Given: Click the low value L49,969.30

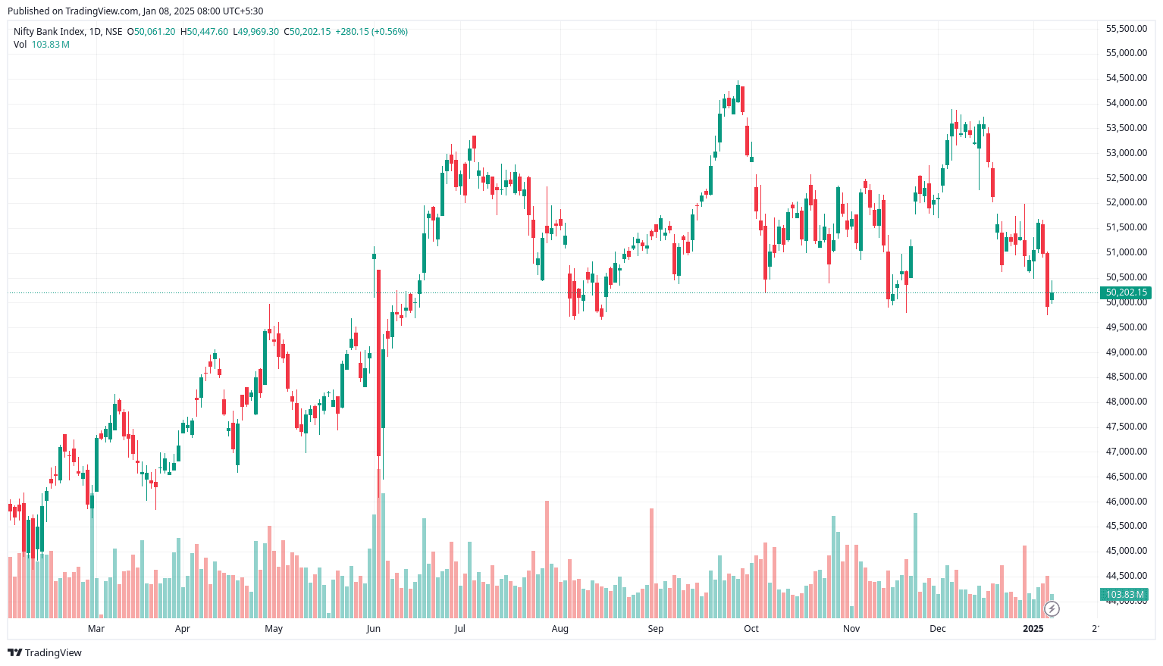Looking at the screenshot, I should pos(255,32).
